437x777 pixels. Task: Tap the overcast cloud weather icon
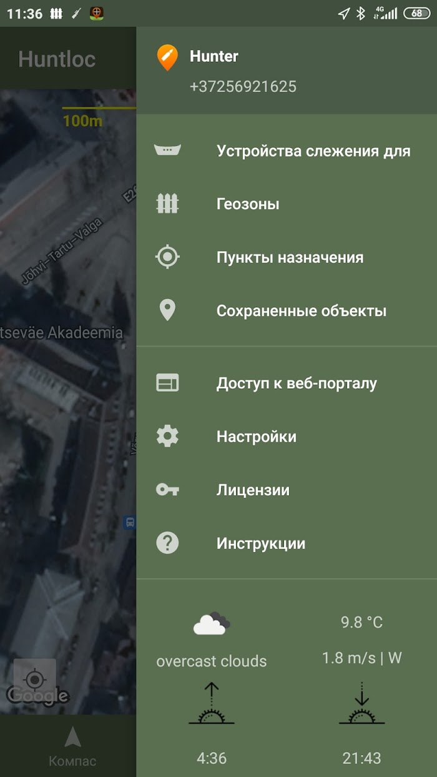click(212, 623)
